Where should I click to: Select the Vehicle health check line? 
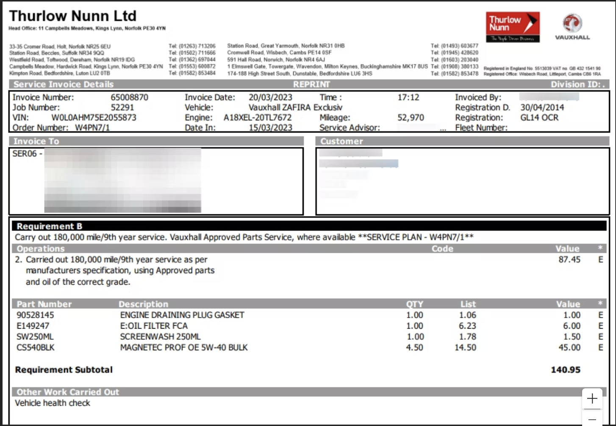[x=53, y=403]
